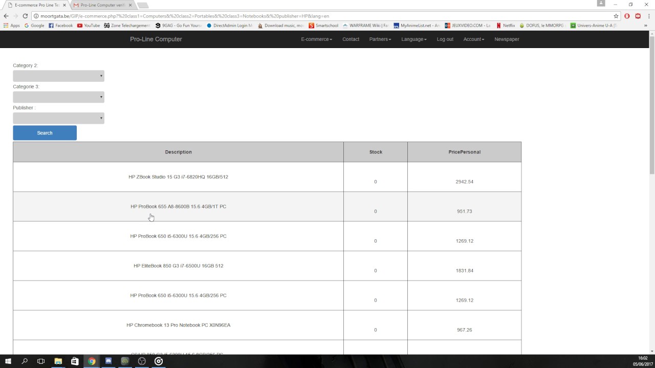Show more bookmarks with the chevron

click(x=646, y=26)
